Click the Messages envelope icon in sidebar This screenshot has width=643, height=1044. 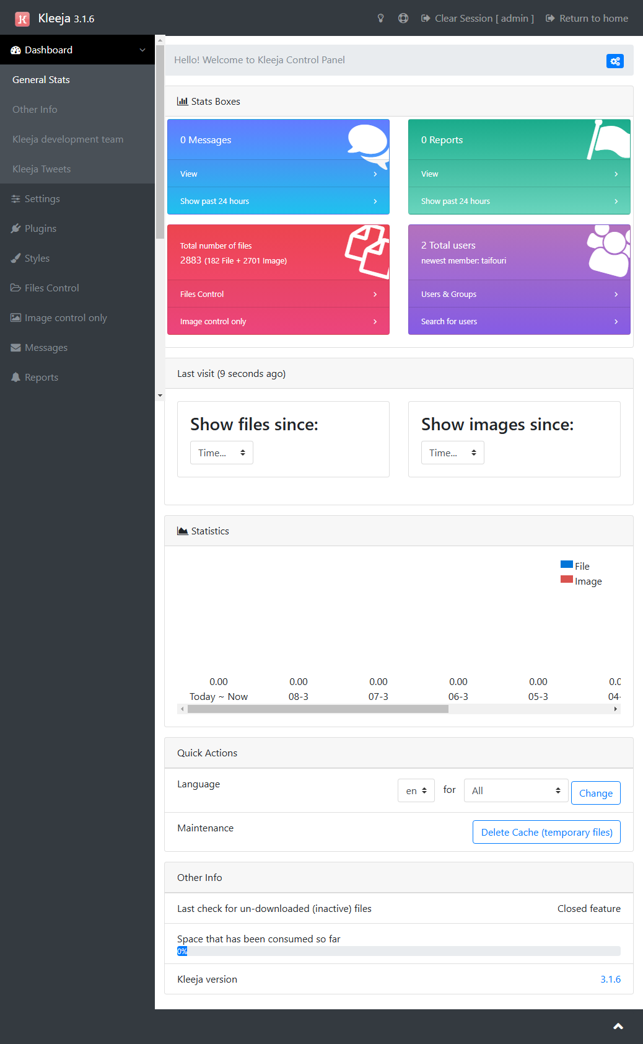pos(16,348)
